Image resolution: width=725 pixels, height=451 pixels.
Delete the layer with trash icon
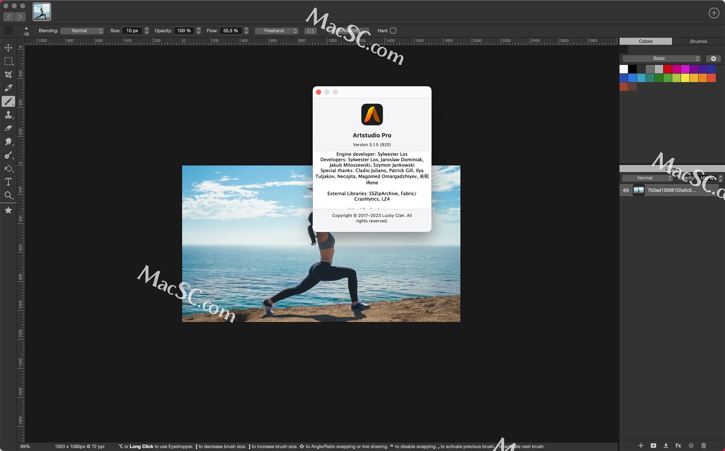click(703, 446)
